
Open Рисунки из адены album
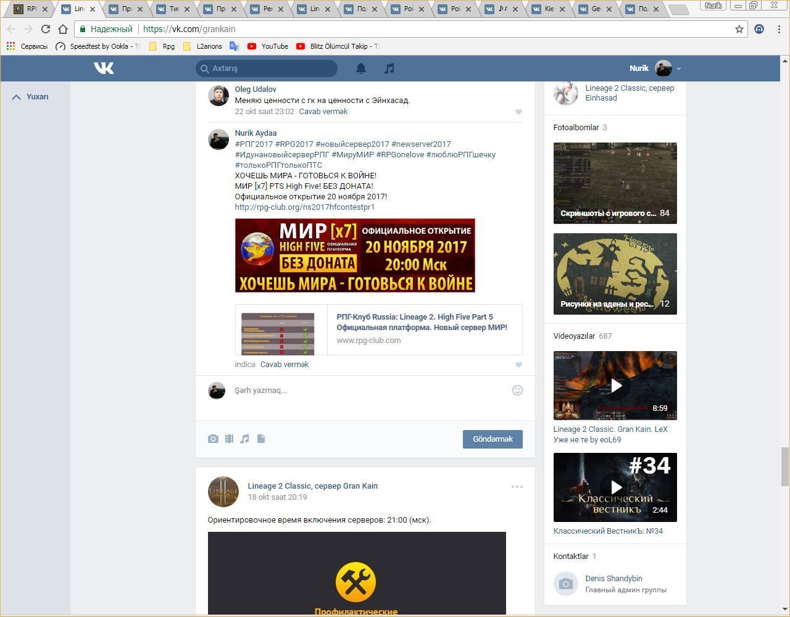pos(615,274)
